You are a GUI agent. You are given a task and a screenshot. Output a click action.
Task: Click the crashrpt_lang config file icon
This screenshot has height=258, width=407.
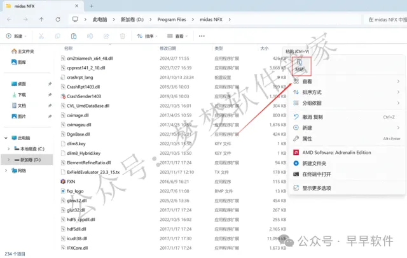63,77
